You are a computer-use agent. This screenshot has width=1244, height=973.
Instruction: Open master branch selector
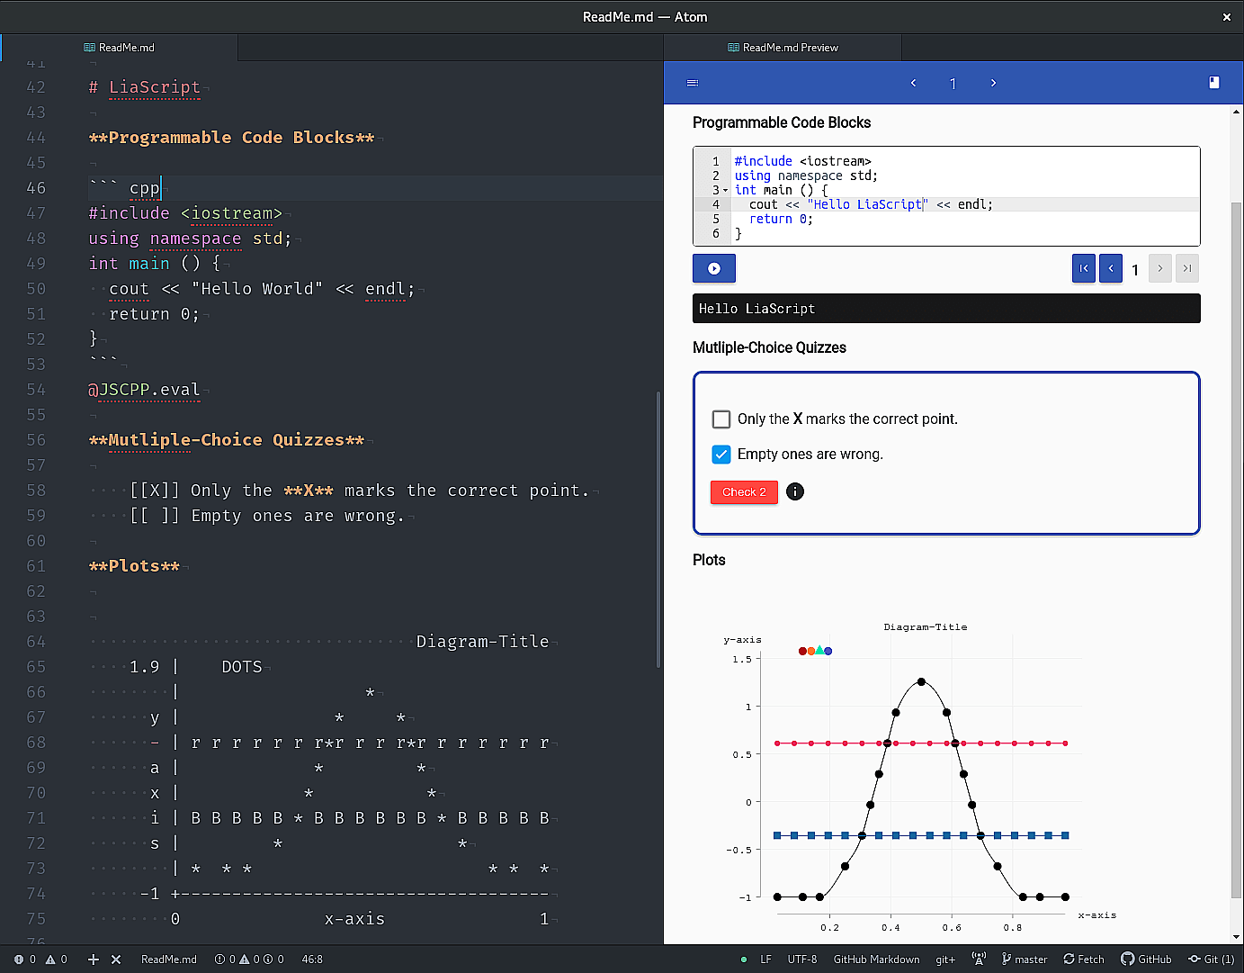1025,959
